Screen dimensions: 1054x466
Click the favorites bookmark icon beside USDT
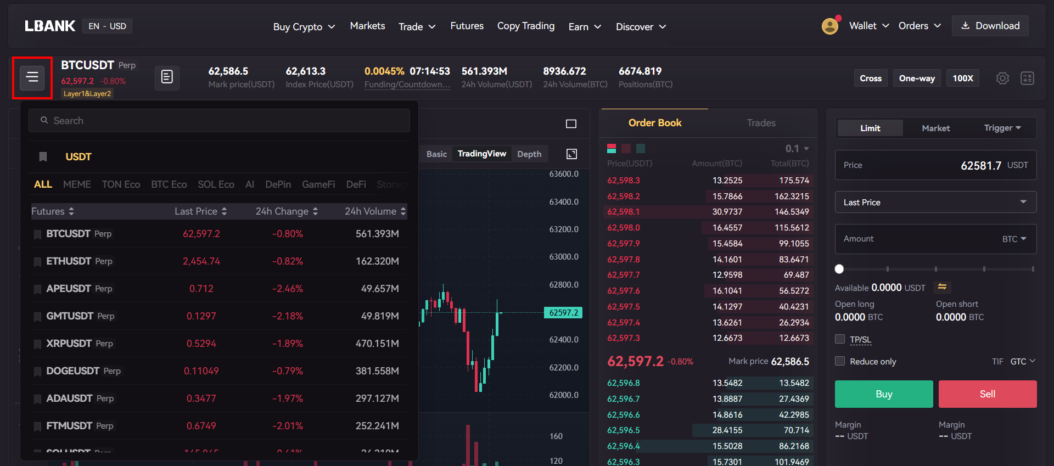(43, 157)
